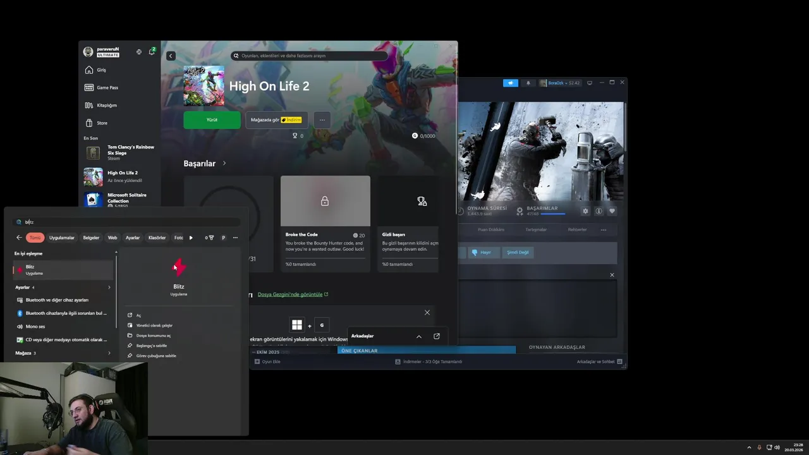Viewport: 809px width, 455px height.
Task: Open Rehberler tab in Steam
Action: point(577,229)
